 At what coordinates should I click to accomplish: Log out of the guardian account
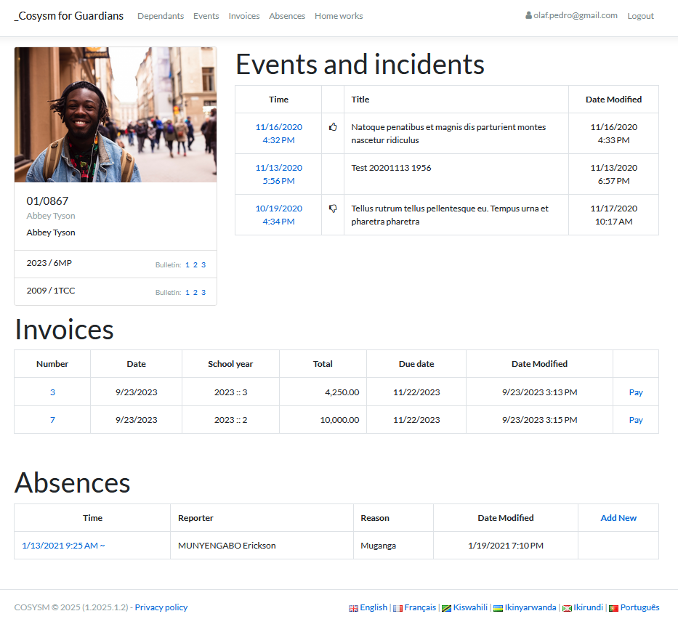pyautogui.click(x=640, y=16)
